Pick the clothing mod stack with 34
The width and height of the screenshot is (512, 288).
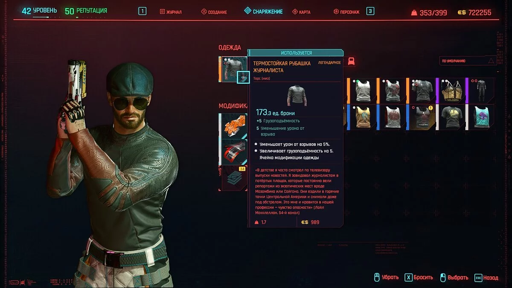[234, 177]
